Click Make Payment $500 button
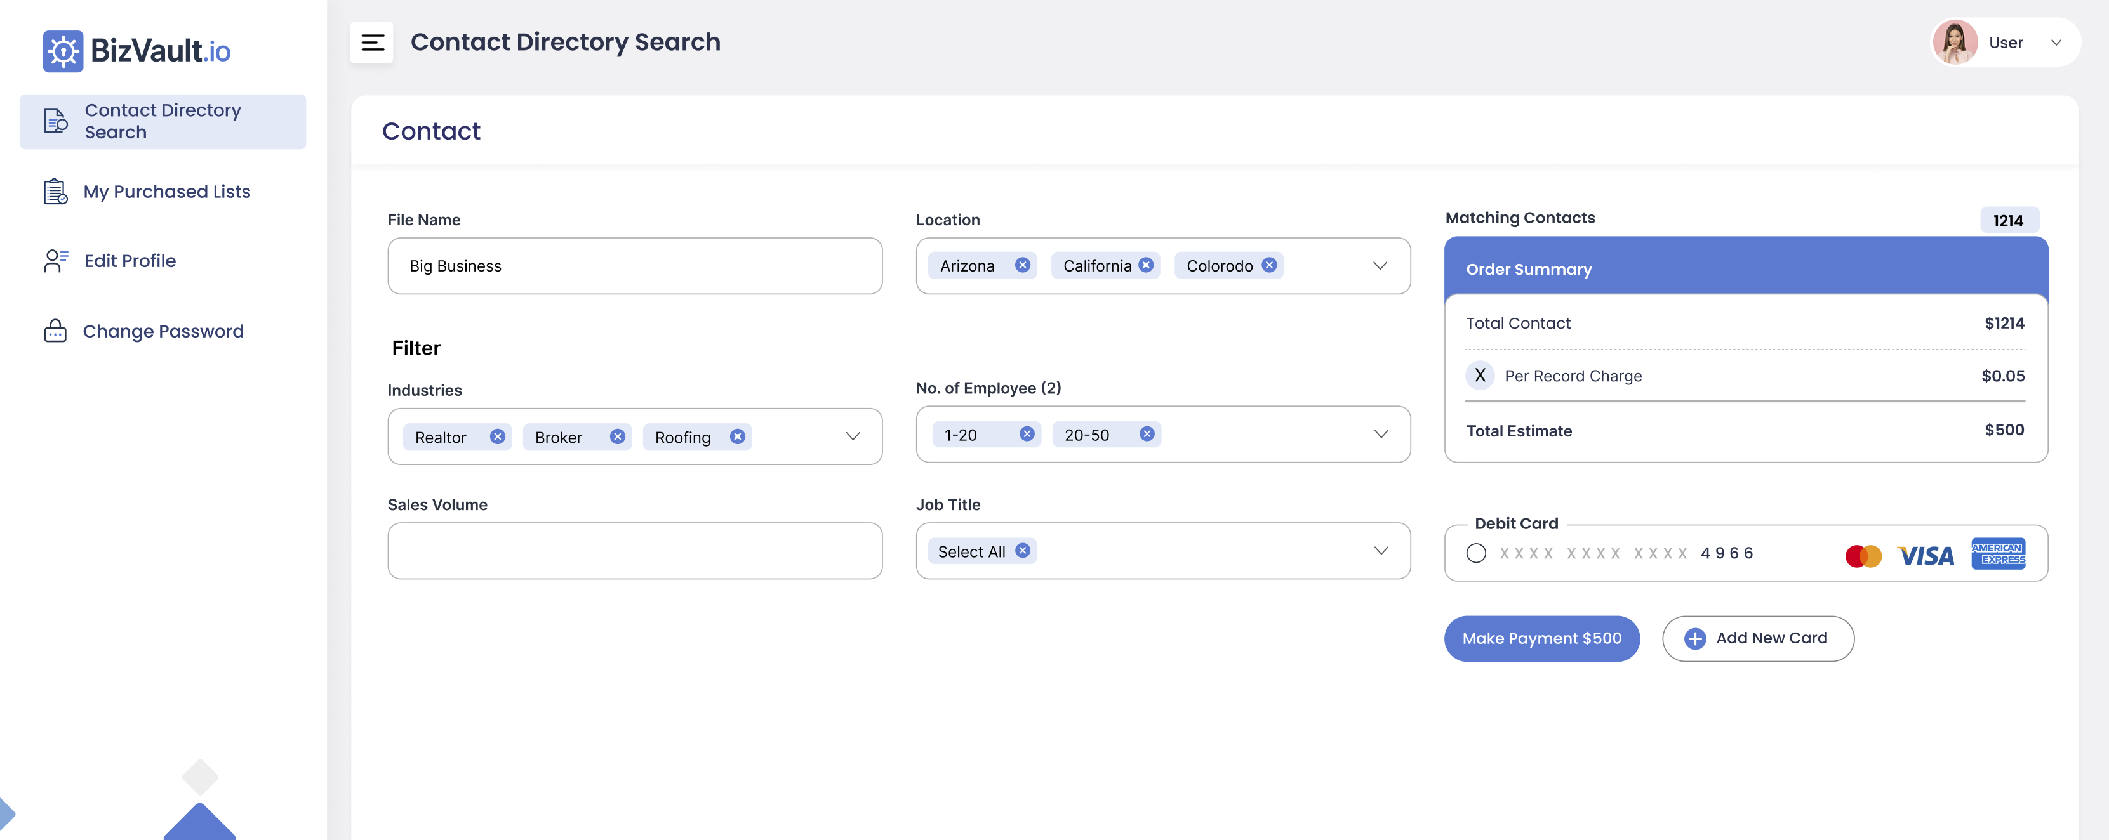This screenshot has width=2109, height=840. click(x=1541, y=639)
